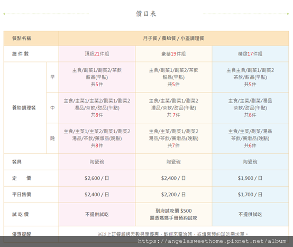Click 不提供試吃 in the pink column

(97, 214)
